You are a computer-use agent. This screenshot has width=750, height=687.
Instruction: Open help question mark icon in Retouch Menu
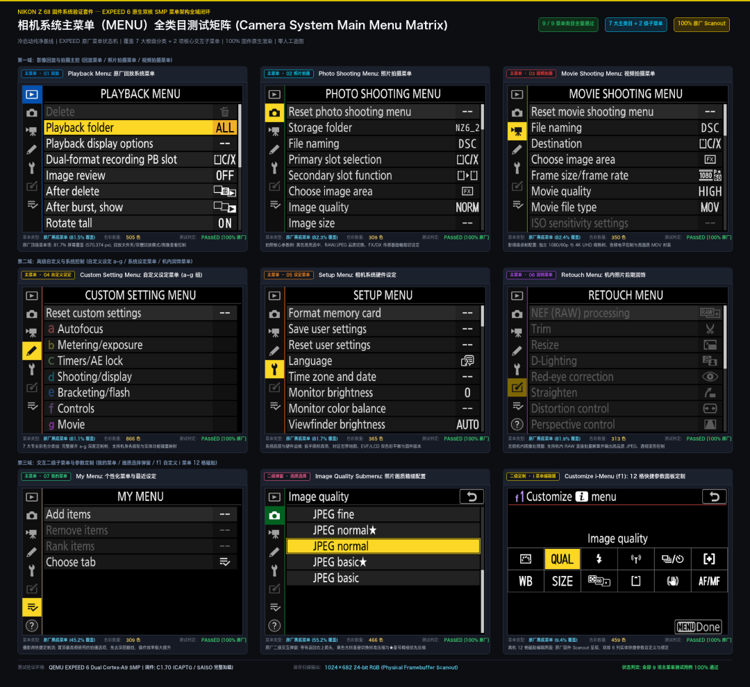pyautogui.click(x=517, y=424)
